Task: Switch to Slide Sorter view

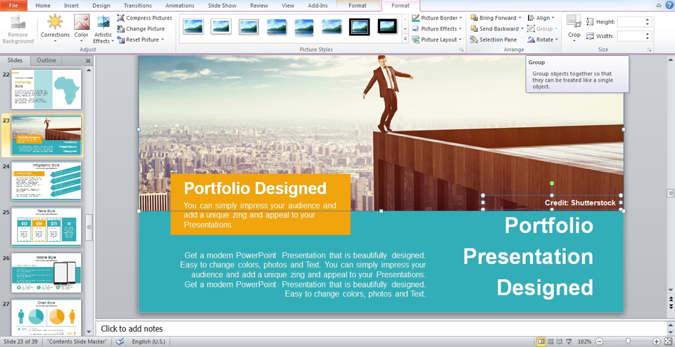Action: (550, 341)
